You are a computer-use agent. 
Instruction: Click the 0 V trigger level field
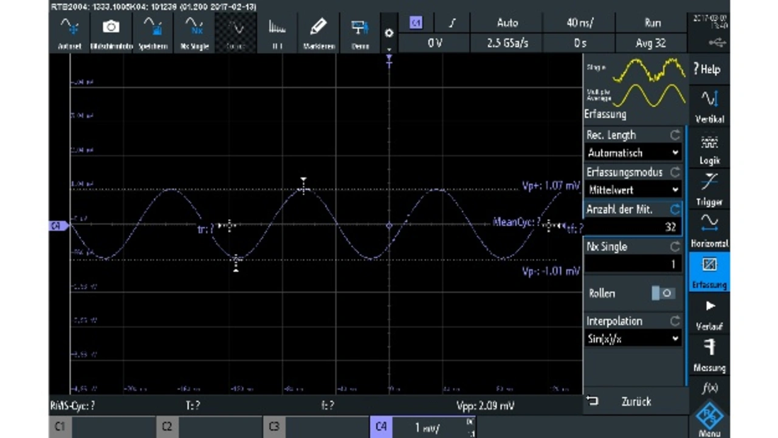click(434, 43)
